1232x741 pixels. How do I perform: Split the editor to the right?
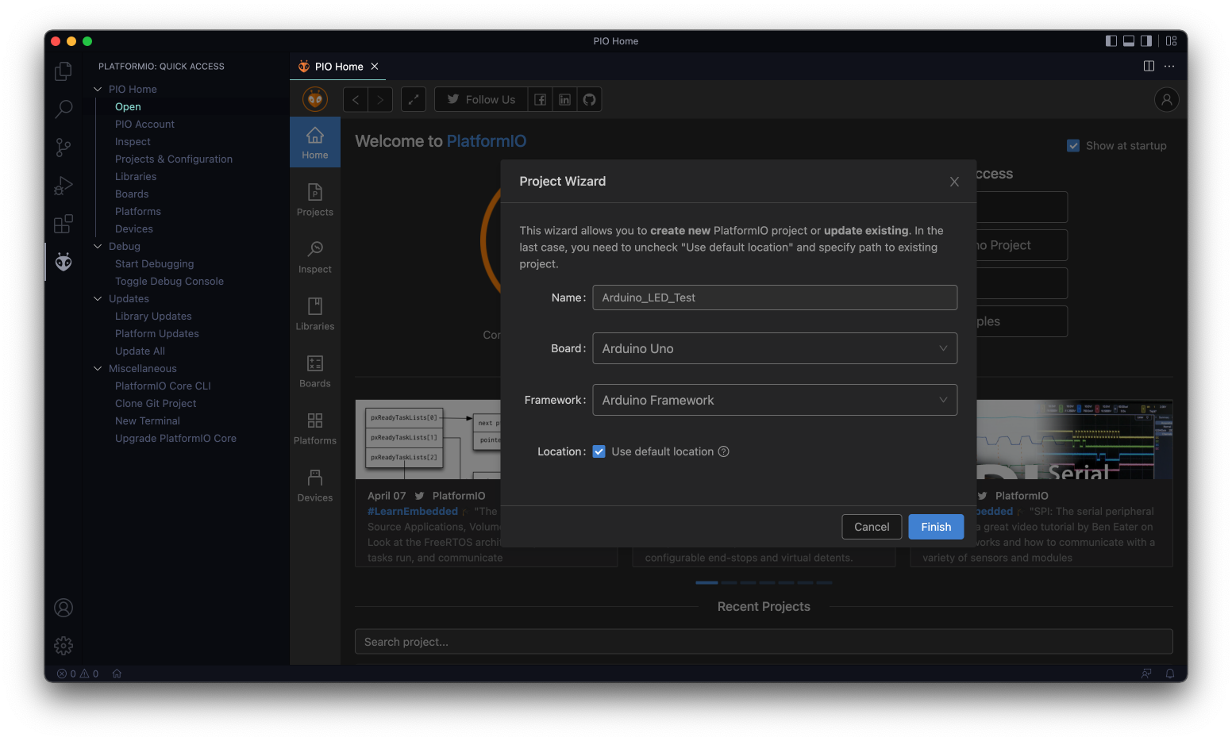[1149, 66]
